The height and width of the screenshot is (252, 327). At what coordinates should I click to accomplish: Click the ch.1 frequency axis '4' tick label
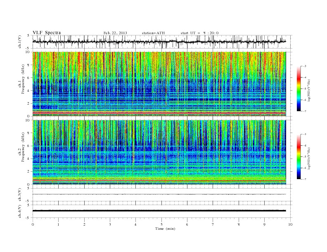(x=28, y=91)
